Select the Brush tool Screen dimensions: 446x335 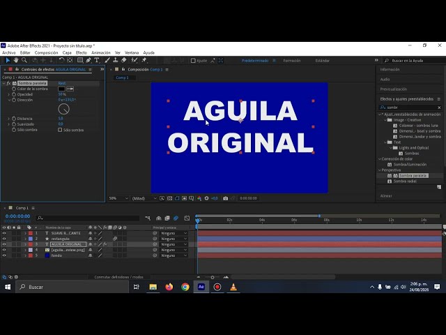click(x=107, y=60)
